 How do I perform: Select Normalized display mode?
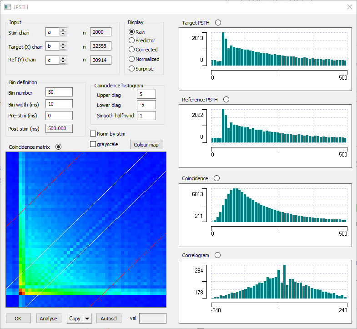(x=132, y=59)
